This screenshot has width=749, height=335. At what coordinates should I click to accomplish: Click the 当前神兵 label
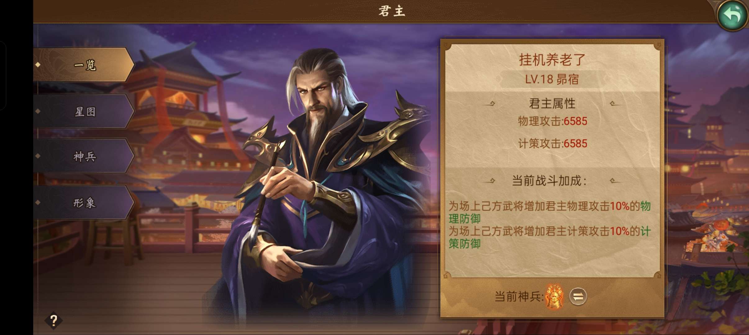click(519, 297)
